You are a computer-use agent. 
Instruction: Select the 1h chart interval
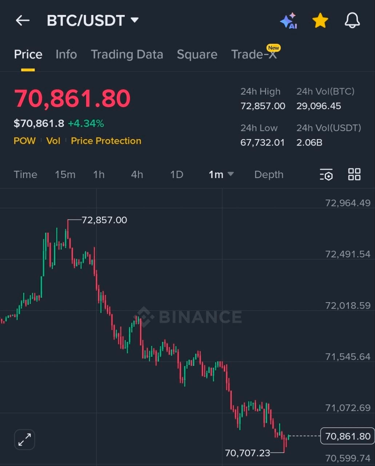coord(99,175)
